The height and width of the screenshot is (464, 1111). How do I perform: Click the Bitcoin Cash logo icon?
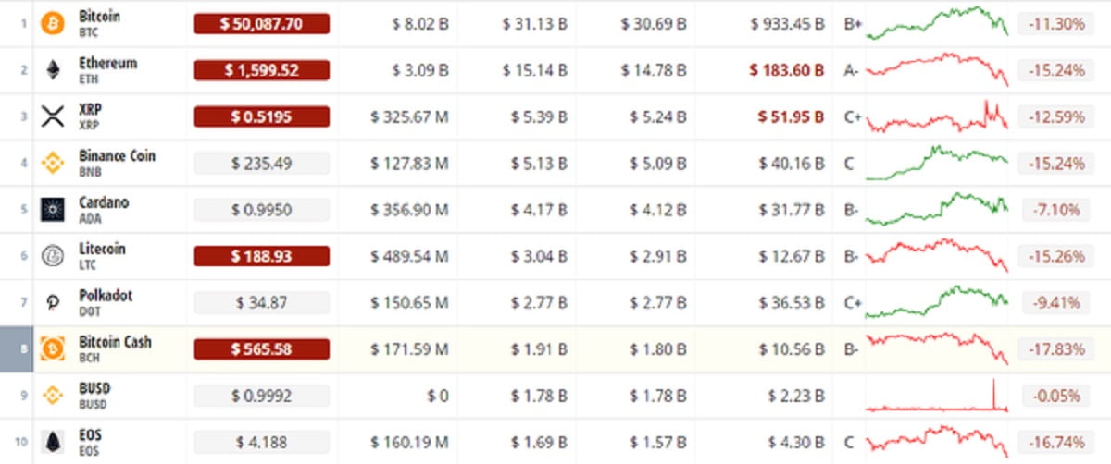pos(53,349)
